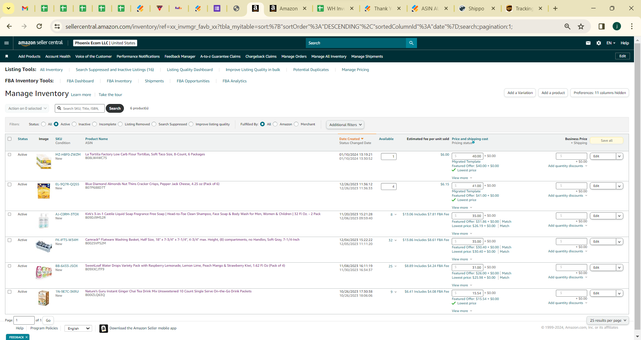Click the black Search button
This screenshot has height=340, width=641.
[x=115, y=108]
